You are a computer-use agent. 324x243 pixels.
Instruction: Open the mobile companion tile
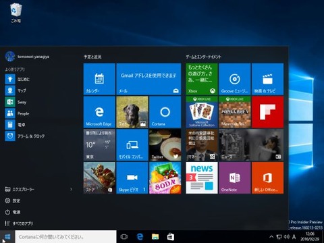(132, 145)
